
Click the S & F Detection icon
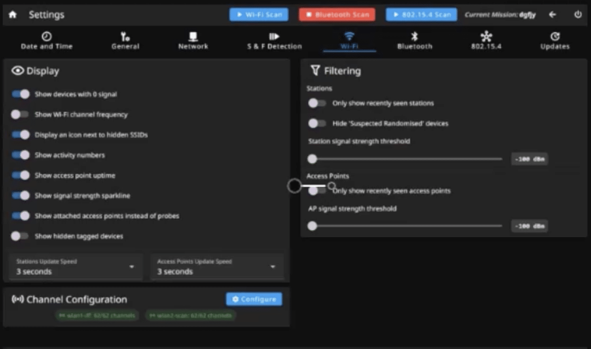[274, 36]
